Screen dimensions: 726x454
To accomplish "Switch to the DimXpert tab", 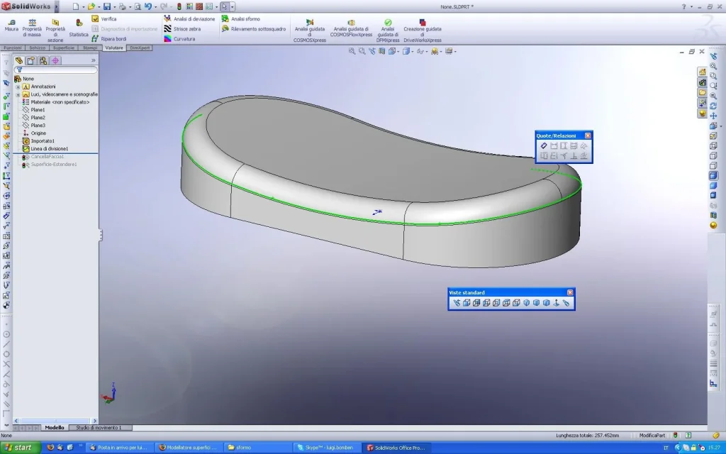I will 140,48.
